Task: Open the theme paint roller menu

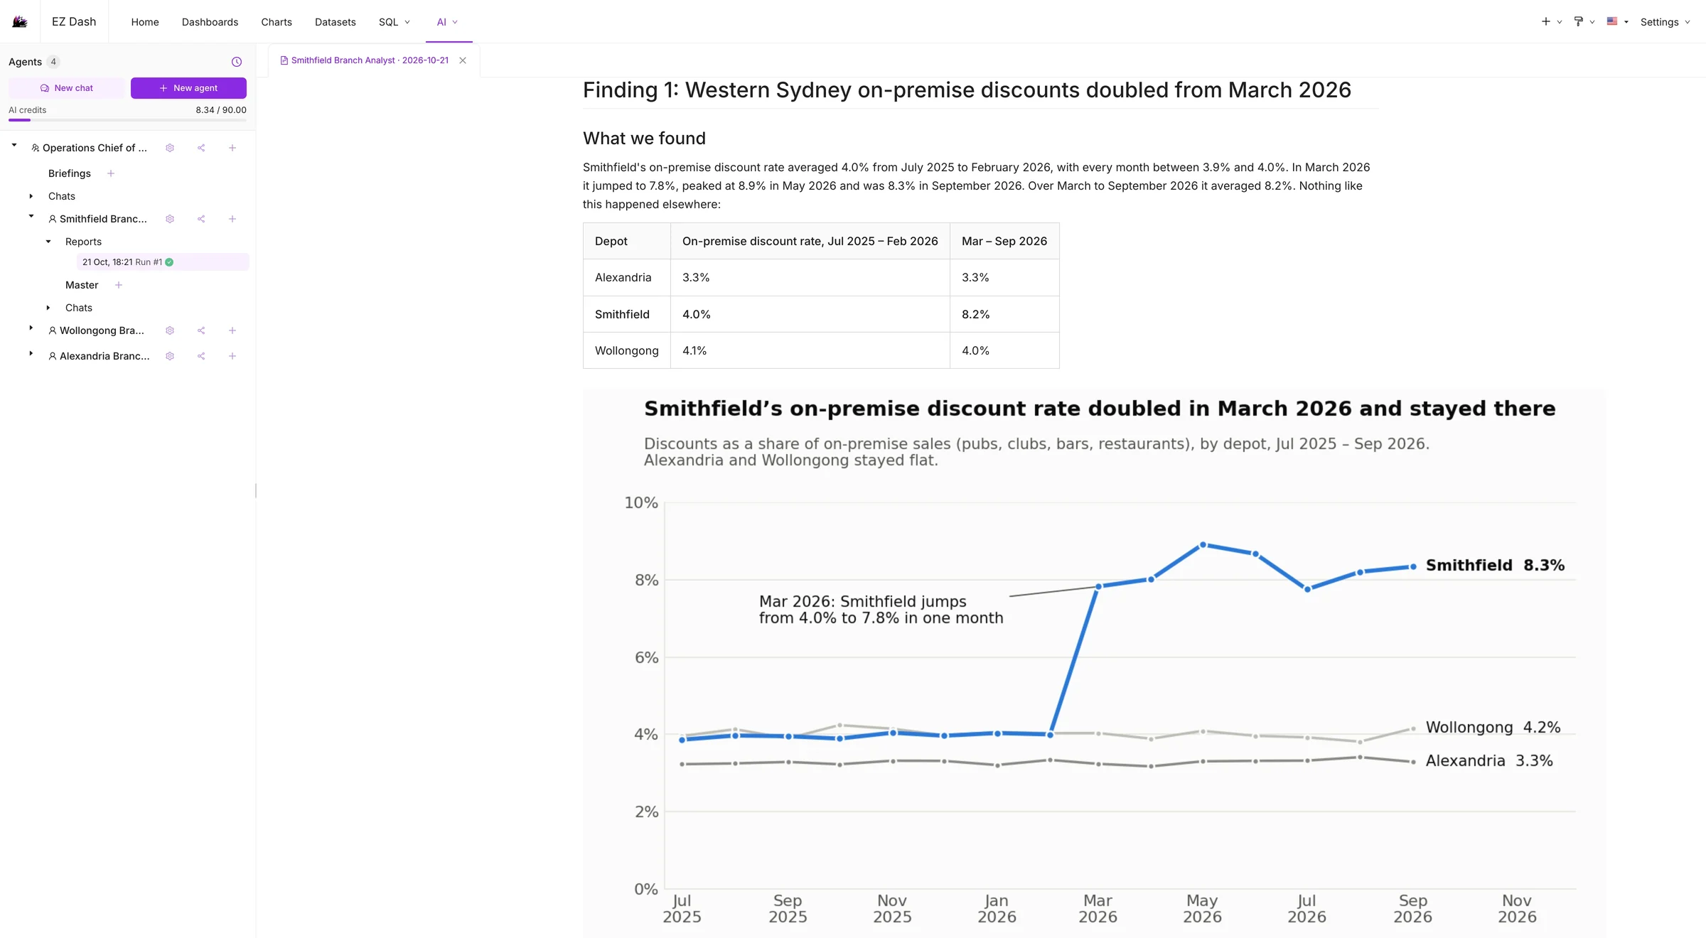Action: [1584, 22]
